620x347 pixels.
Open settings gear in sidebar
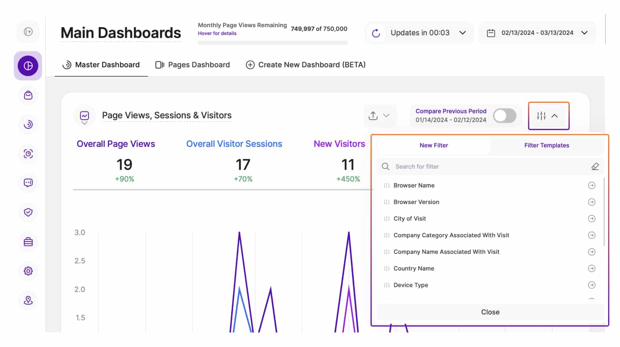pos(28,271)
